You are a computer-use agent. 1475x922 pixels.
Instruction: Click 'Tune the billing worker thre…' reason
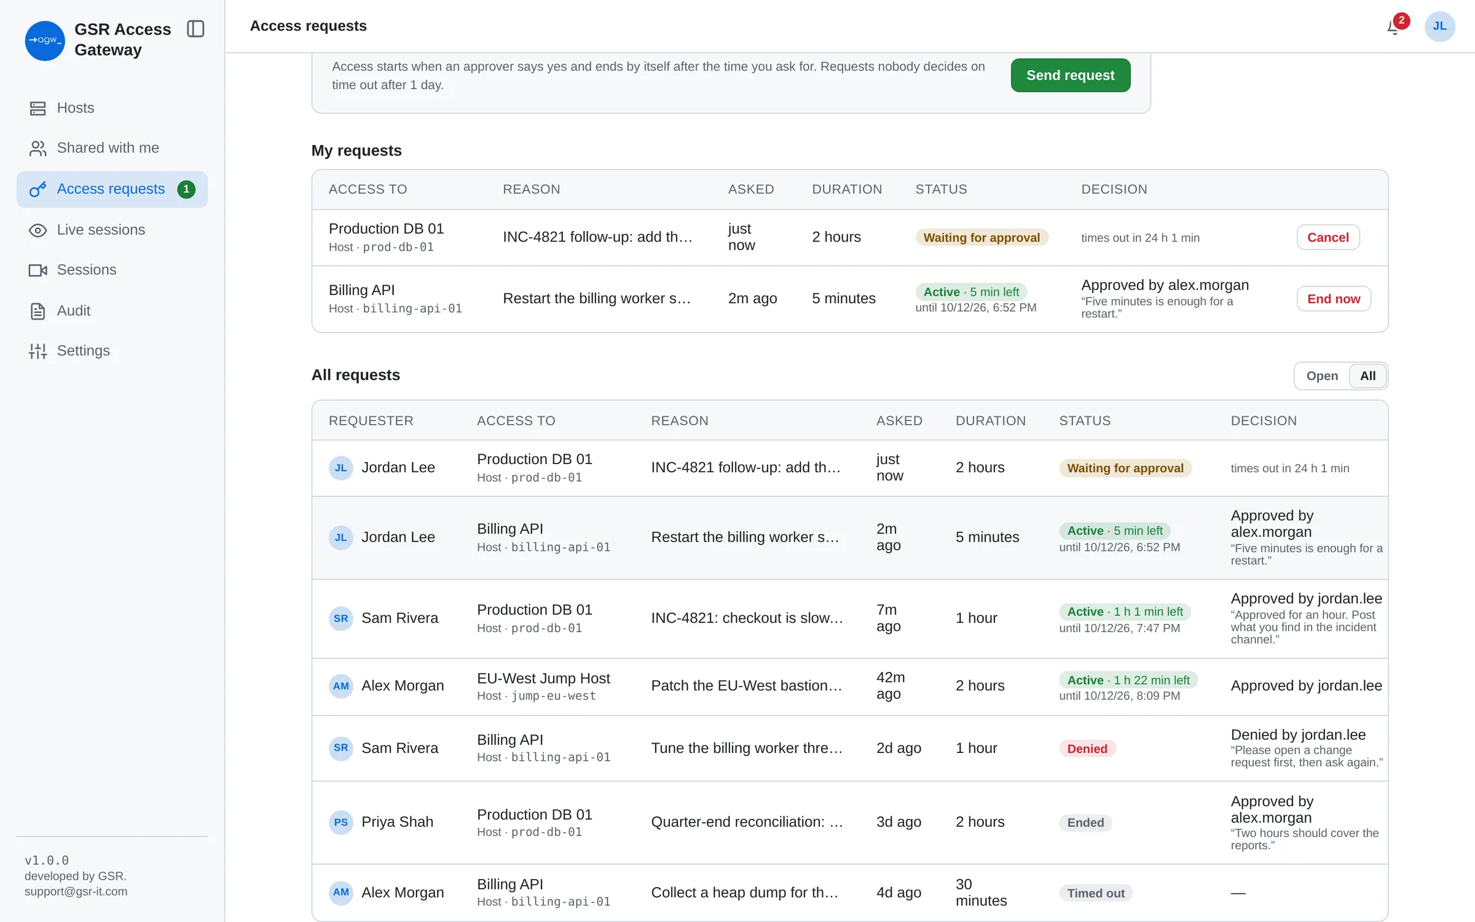[x=747, y=749]
